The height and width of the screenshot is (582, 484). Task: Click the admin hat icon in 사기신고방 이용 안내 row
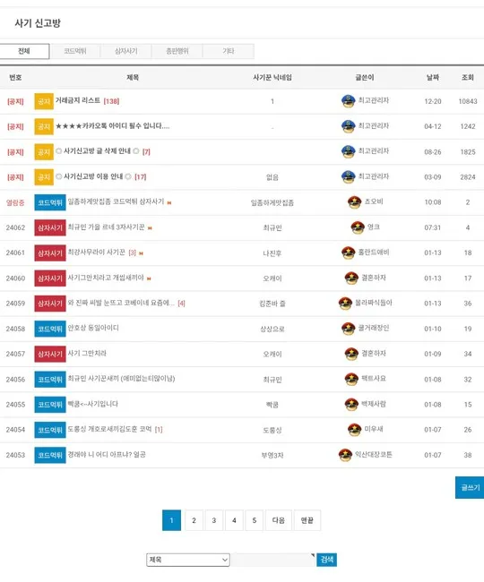pos(348,176)
